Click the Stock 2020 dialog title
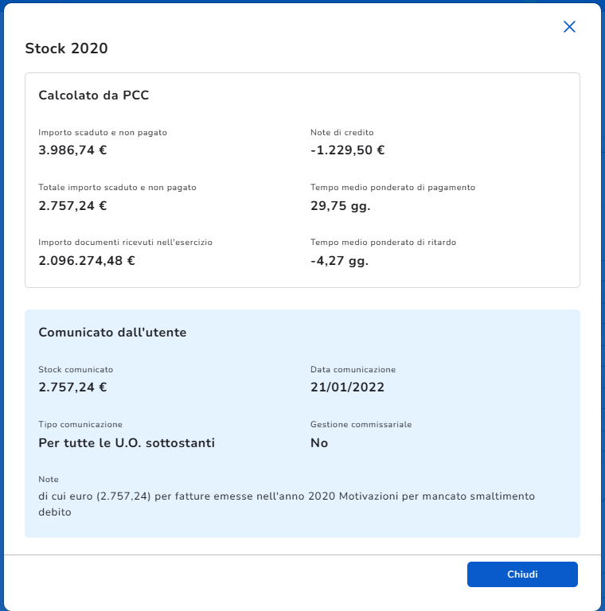 tap(66, 49)
